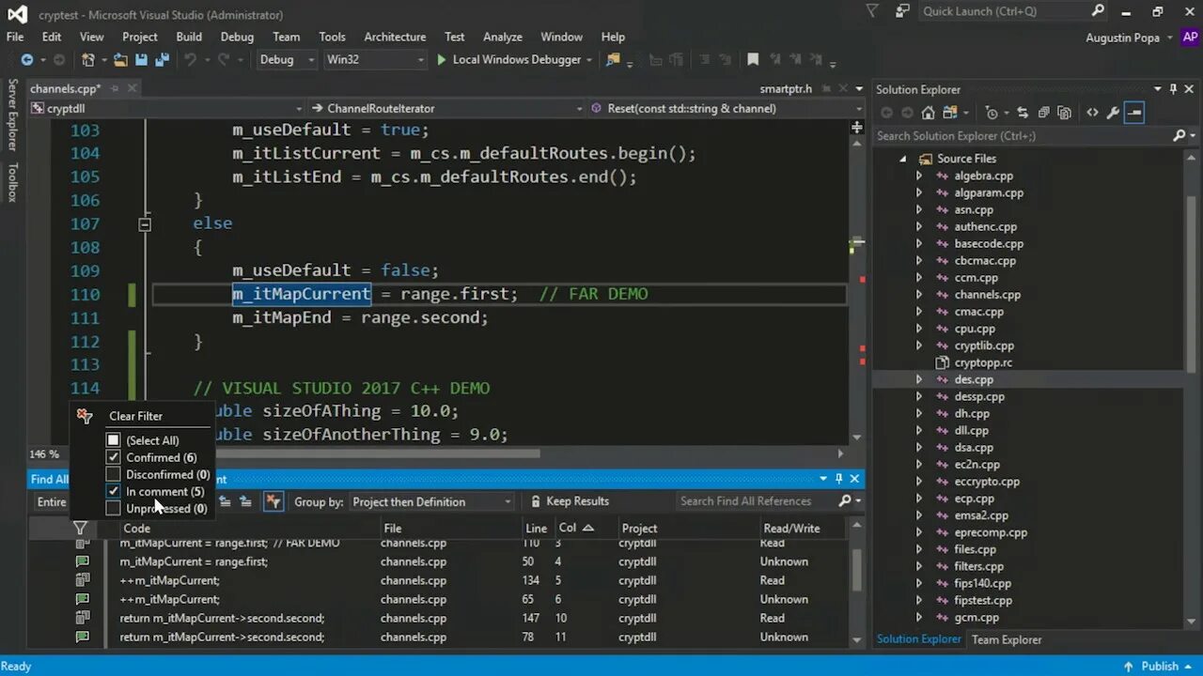
Task: Click the Collapse All icon in Solution Explorer
Action: [x=1043, y=113]
